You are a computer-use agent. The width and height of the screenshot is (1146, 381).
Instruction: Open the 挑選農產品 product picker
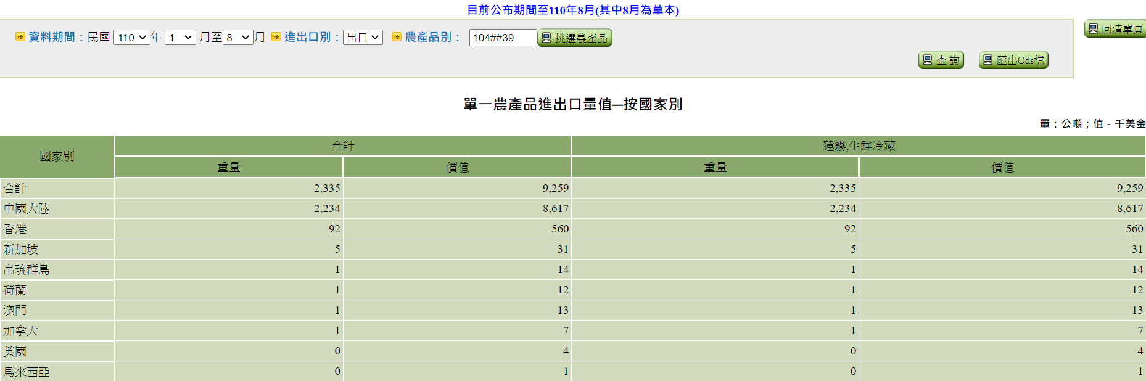click(x=574, y=38)
